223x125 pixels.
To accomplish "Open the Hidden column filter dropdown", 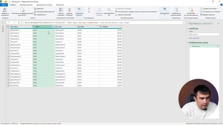I will (x=120, y=27).
